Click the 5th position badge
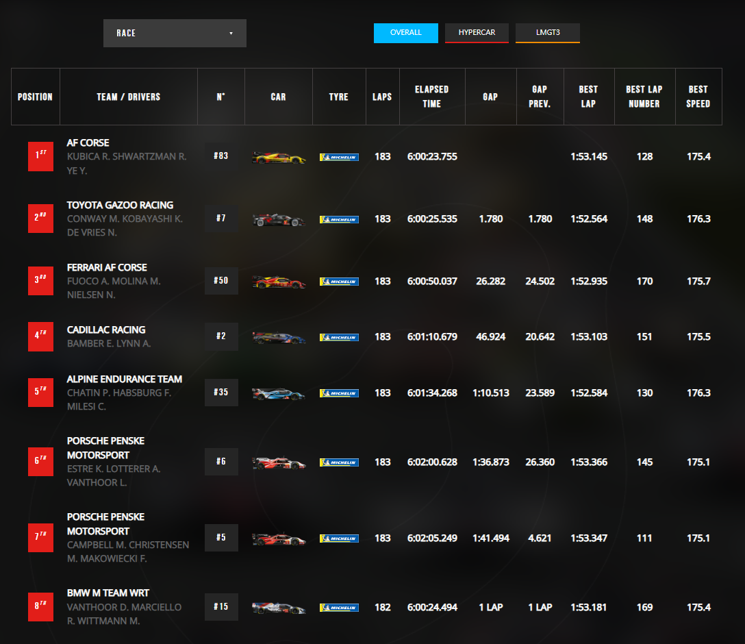 41,393
